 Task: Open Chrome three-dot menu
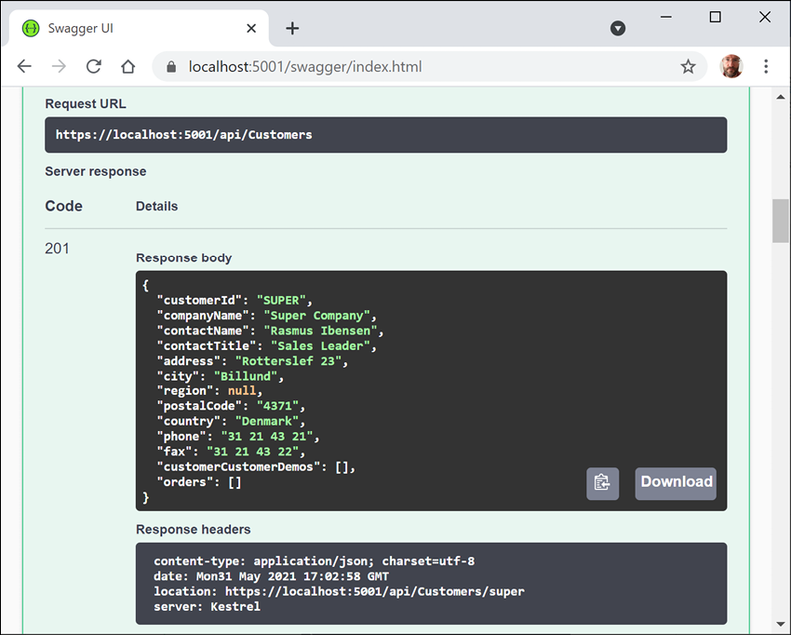tap(766, 67)
